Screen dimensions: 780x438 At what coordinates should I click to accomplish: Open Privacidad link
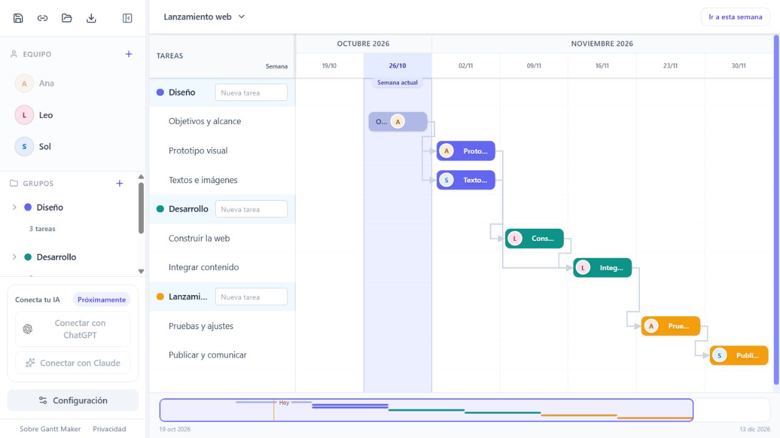(110, 429)
